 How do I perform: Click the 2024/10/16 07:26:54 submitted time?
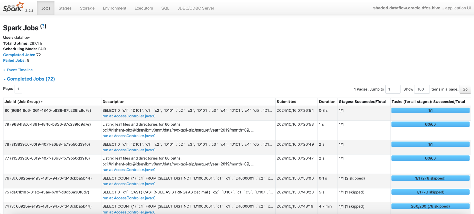tap(295, 110)
